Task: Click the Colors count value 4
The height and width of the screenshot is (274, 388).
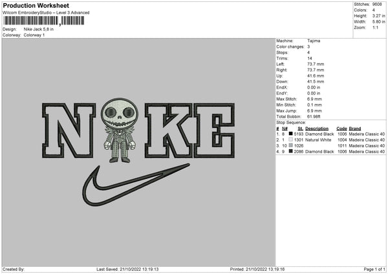Action: pos(373,10)
